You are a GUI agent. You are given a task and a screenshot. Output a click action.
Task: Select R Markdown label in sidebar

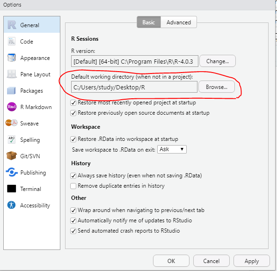click(x=36, y=107)
